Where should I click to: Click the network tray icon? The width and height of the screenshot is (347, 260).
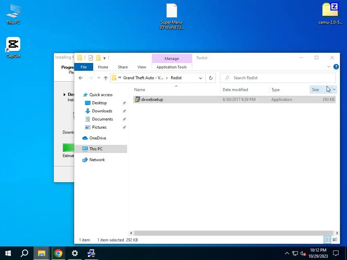point(295,253)
